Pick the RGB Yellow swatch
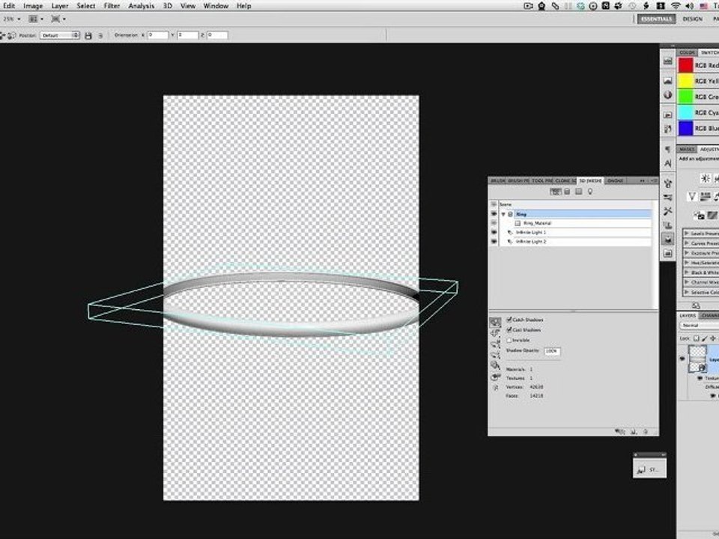 (685, 81)
